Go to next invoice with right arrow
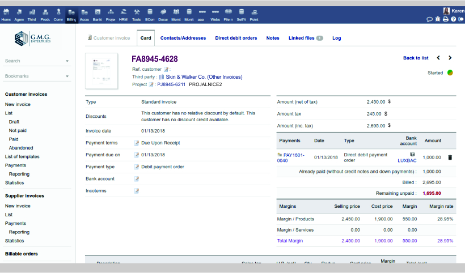This screenshot has width=465, height=273. point(450,58)
